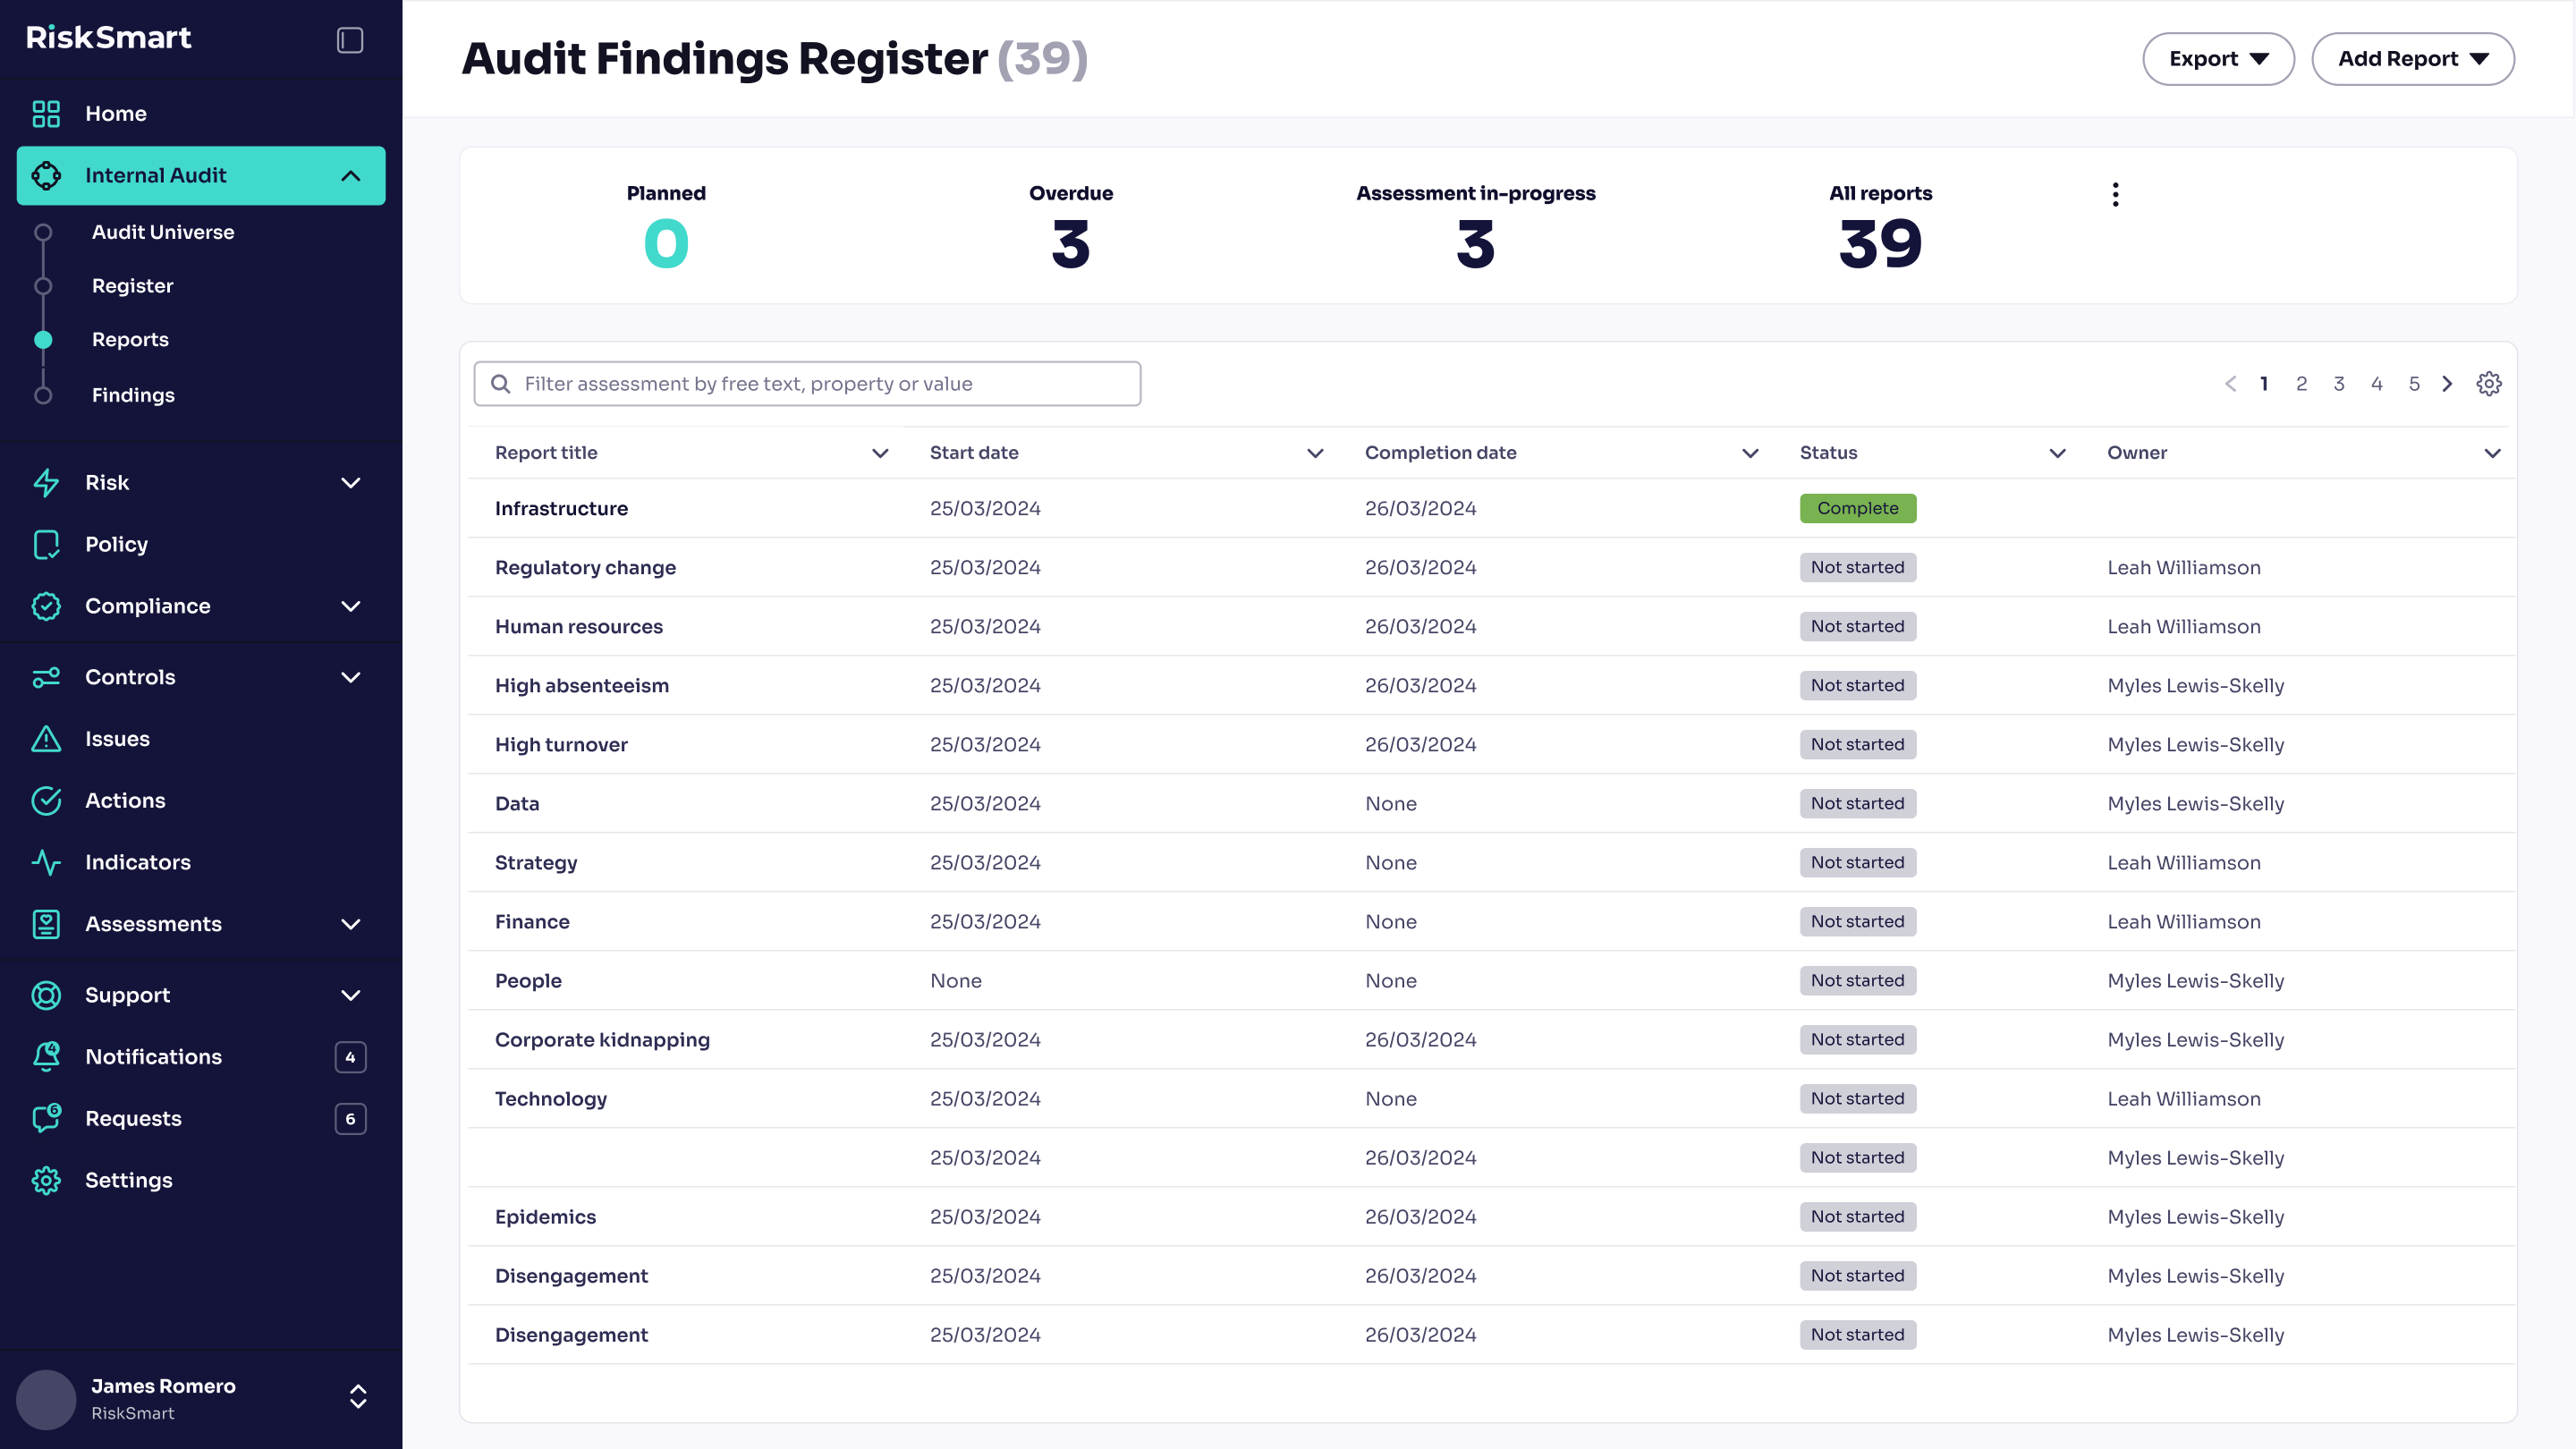
Task: Click the Assessments menu icon
Action: click(x=46, y=924)
